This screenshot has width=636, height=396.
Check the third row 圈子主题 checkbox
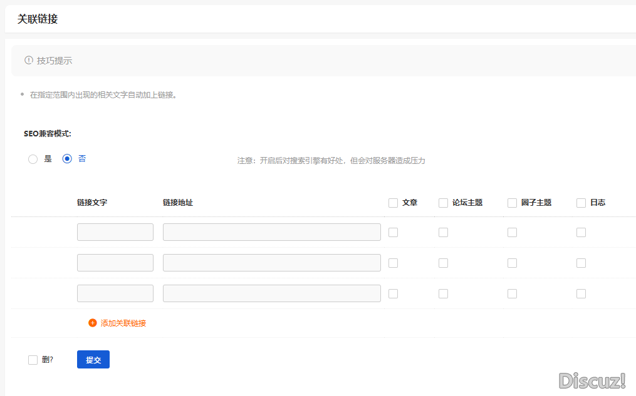point(512,293)
